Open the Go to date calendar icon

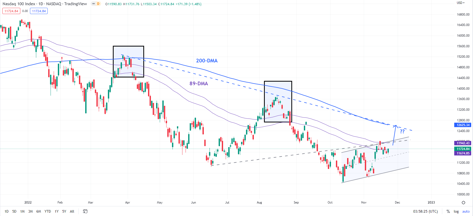[85, 211]
